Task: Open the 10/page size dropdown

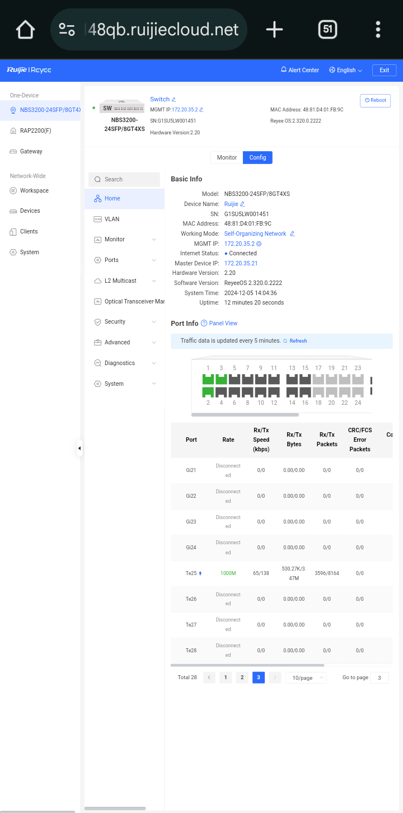Action: point(306,677)
